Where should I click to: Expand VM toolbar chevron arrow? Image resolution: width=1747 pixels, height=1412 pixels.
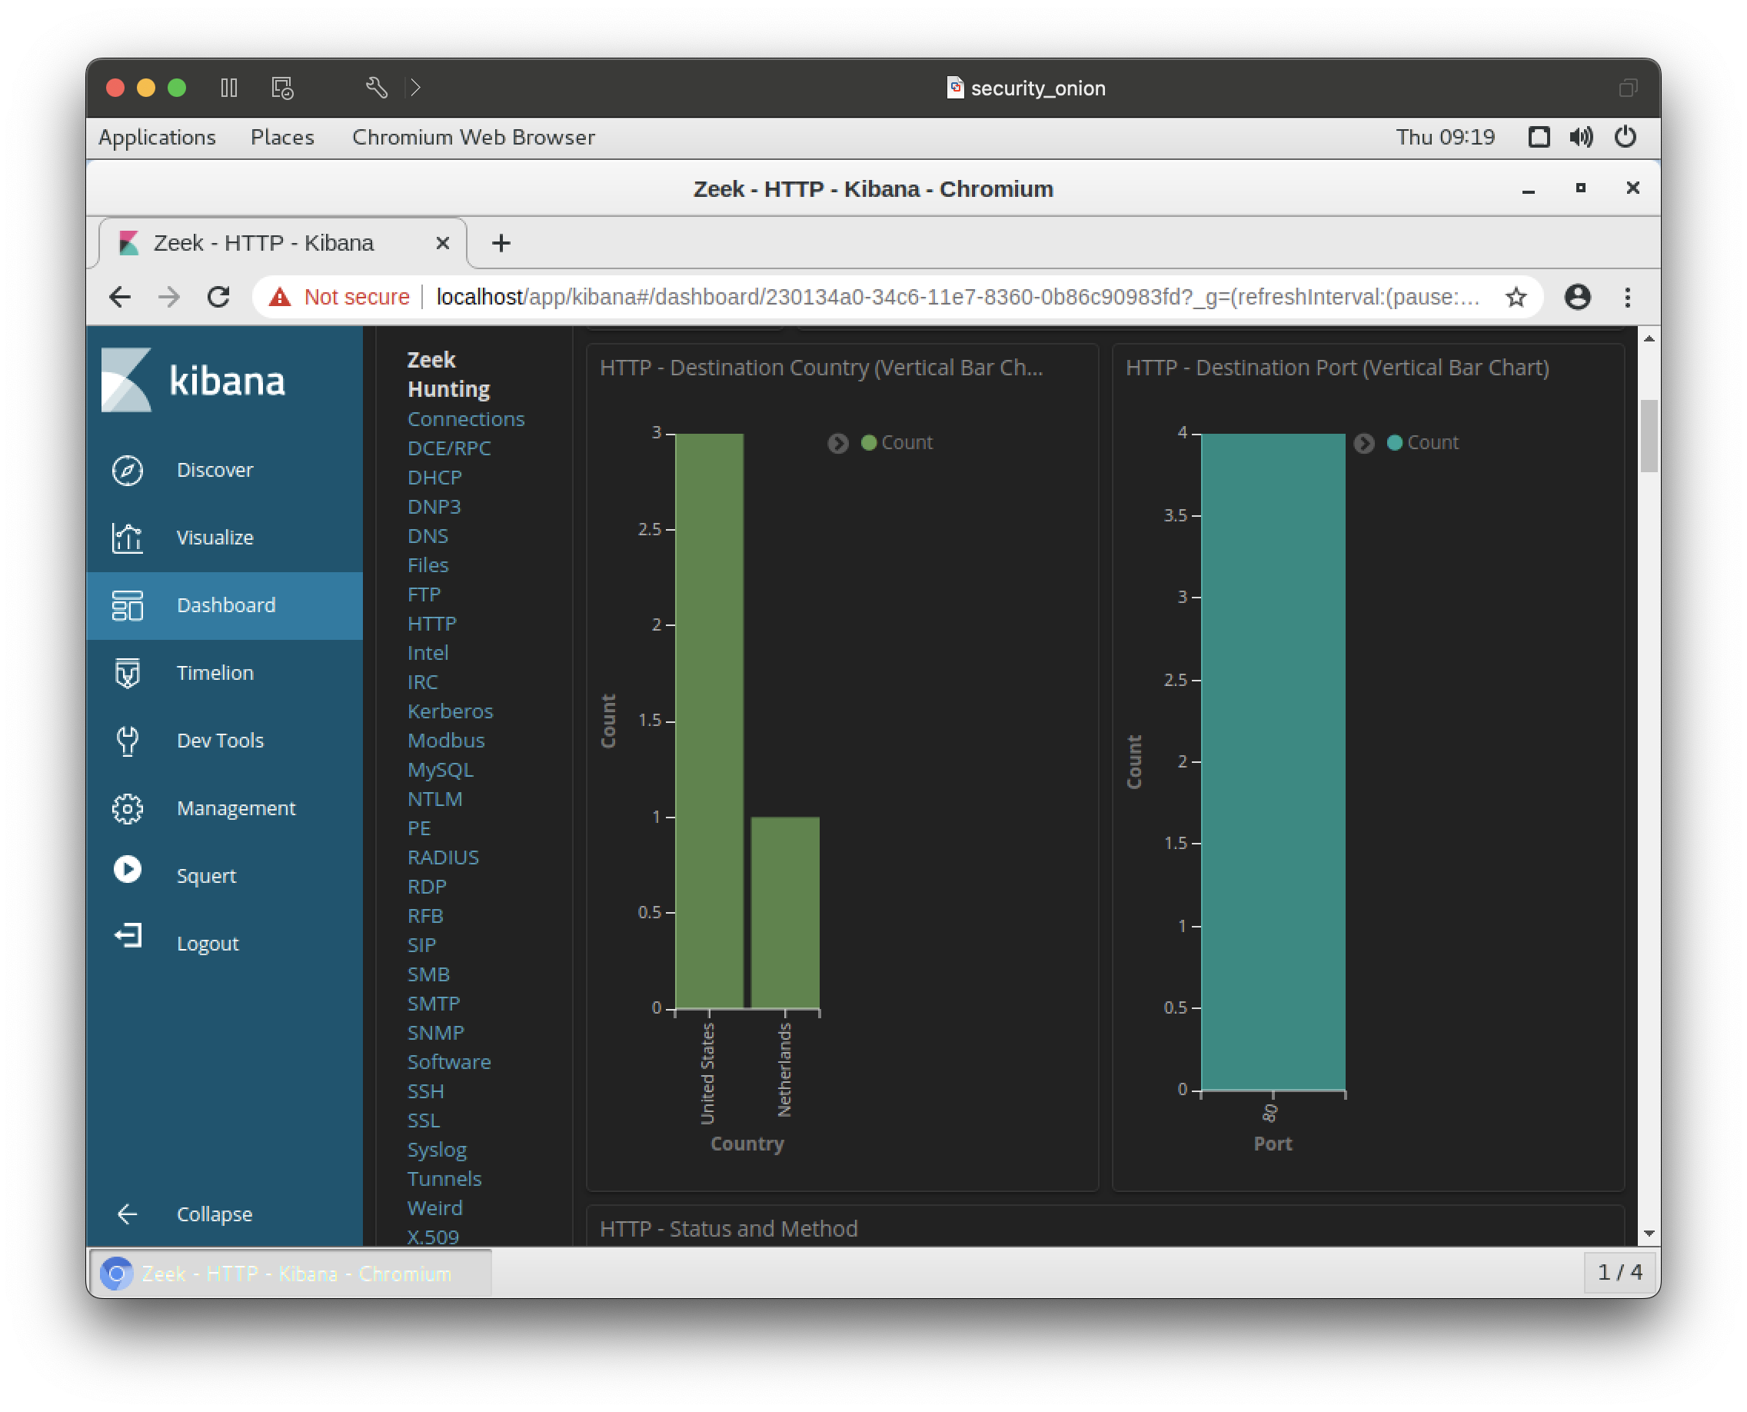pos(415,87)
